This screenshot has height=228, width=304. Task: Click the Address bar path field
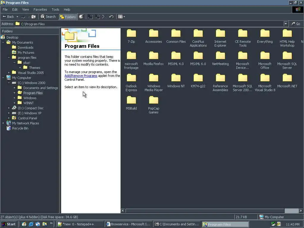(149, 24)
